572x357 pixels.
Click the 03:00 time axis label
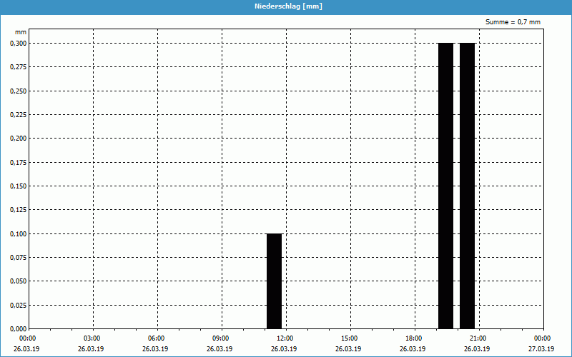[92, 338]
